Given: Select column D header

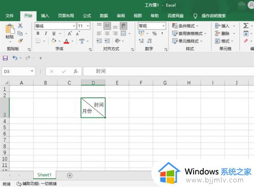Looking at the screenshot, I should pos(93,83).
